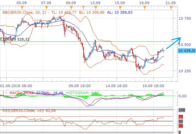Click the orange marker under 05.09

(22, 7)
